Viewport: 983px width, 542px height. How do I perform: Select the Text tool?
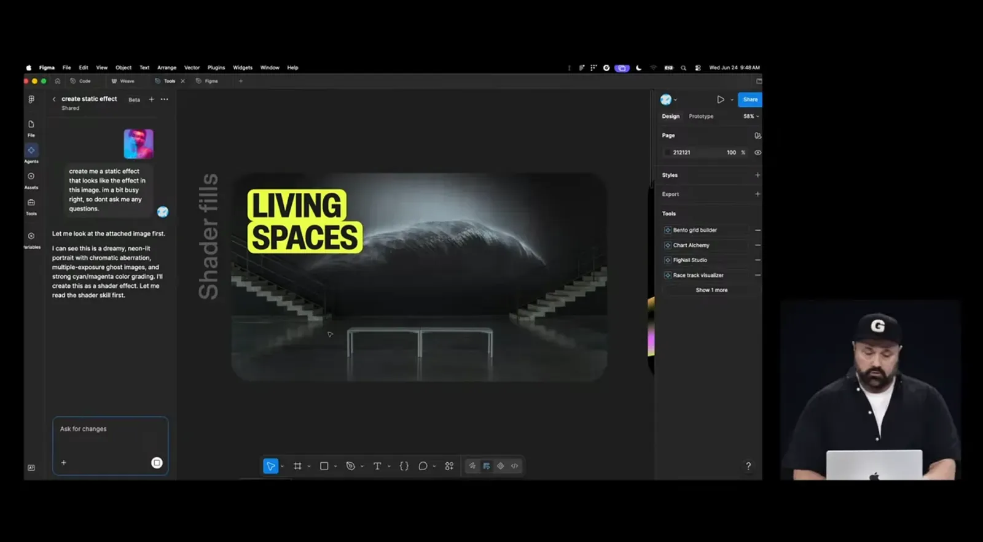(377, 466)
